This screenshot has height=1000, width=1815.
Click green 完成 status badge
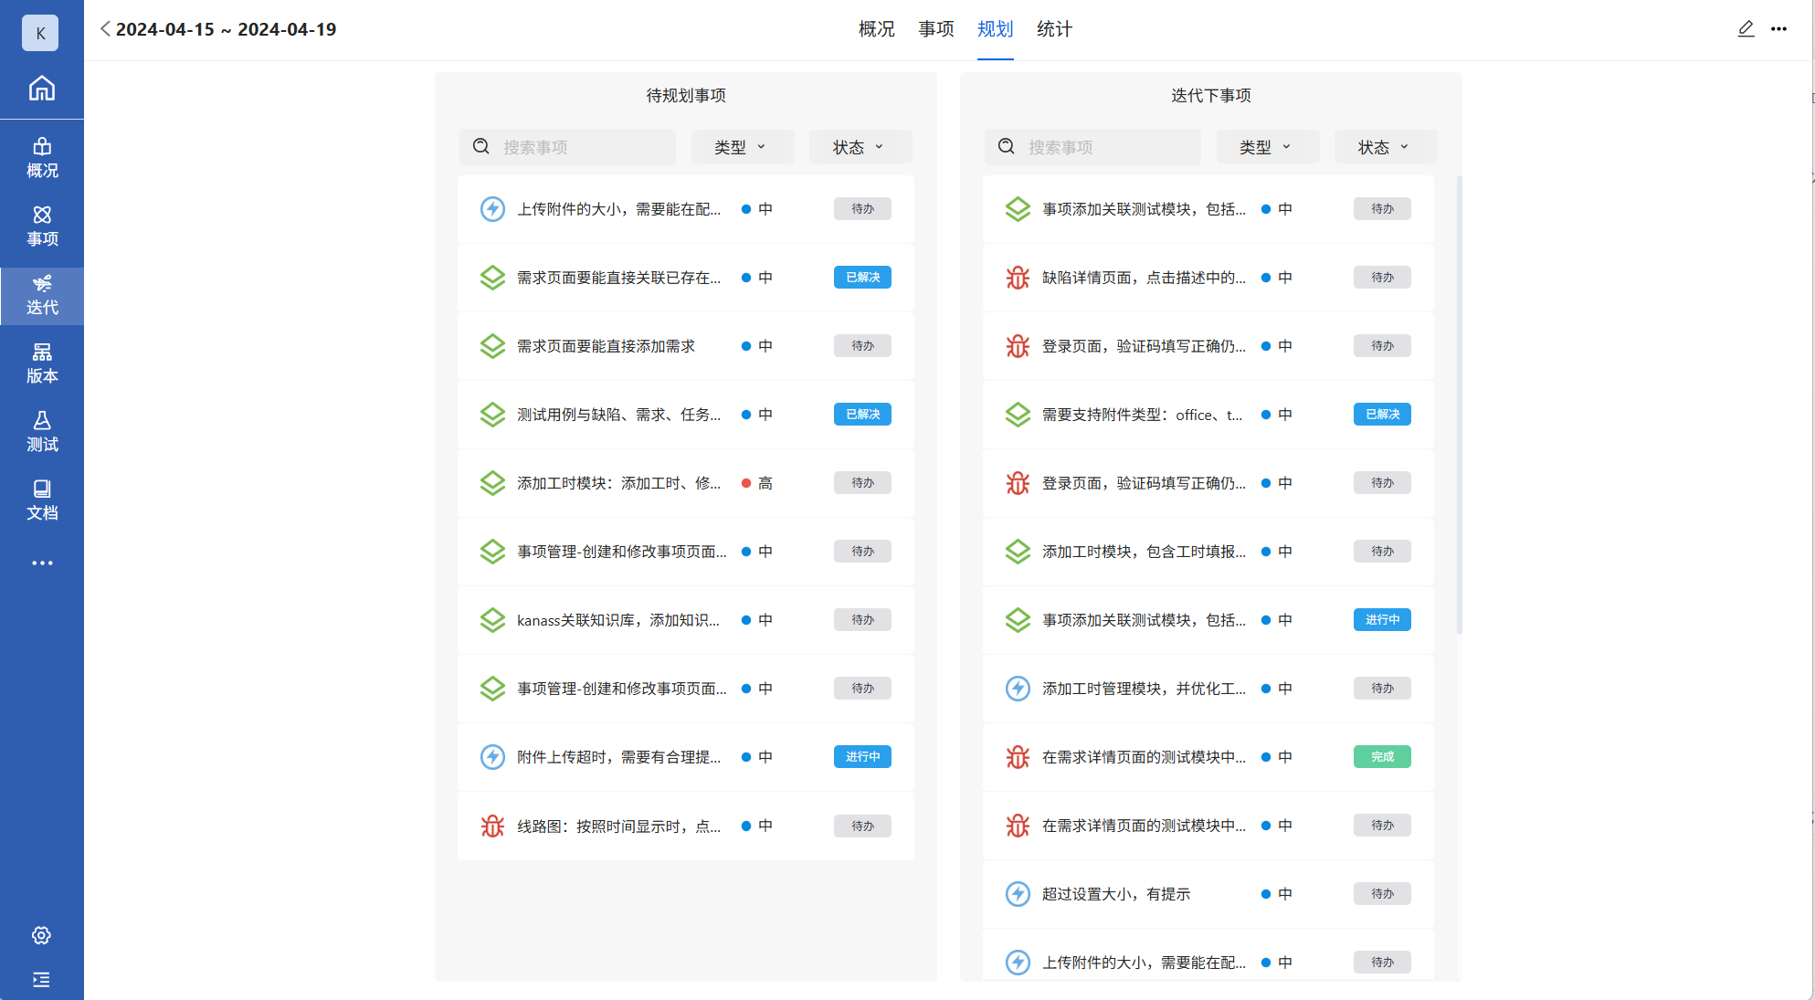click(1382, 757)
